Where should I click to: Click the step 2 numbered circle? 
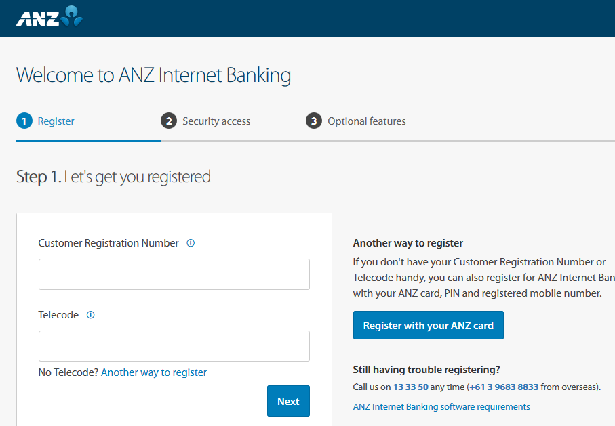click(169, 121)
